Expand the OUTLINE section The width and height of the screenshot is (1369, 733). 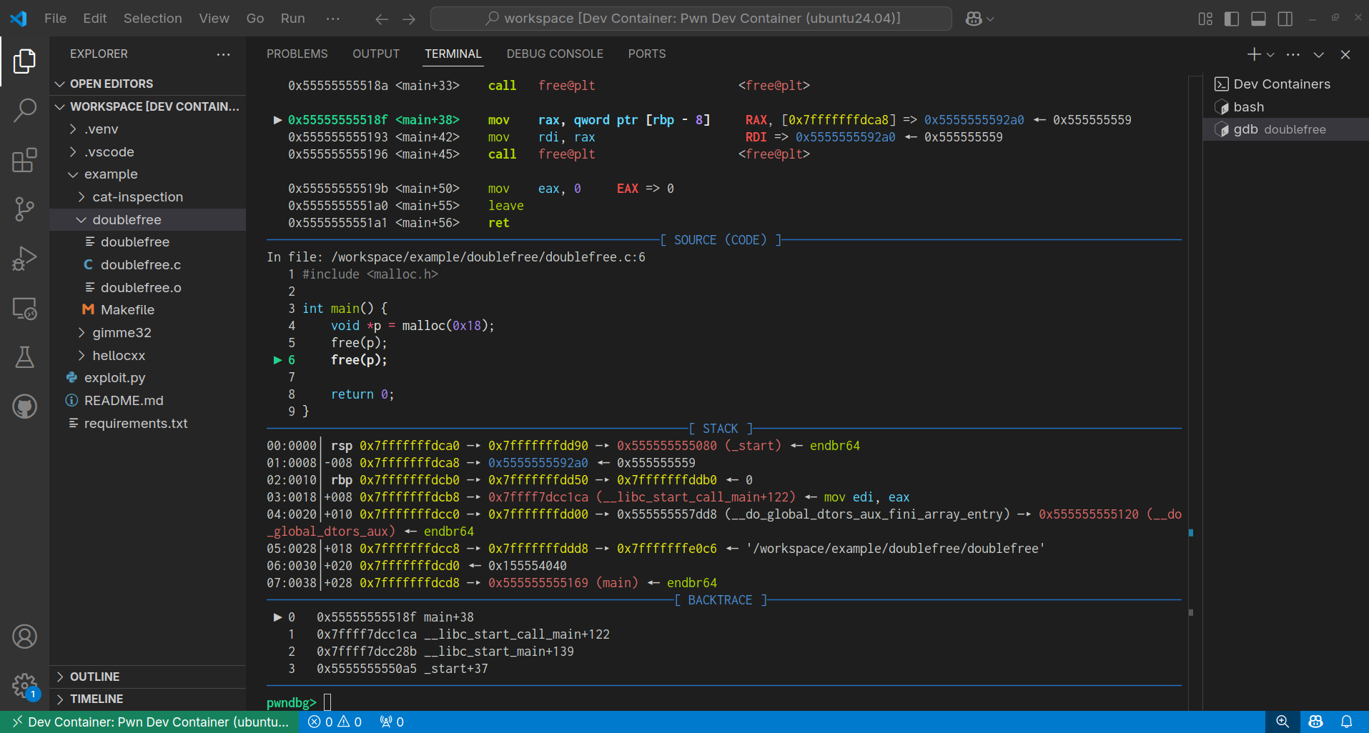coord(94,677)
